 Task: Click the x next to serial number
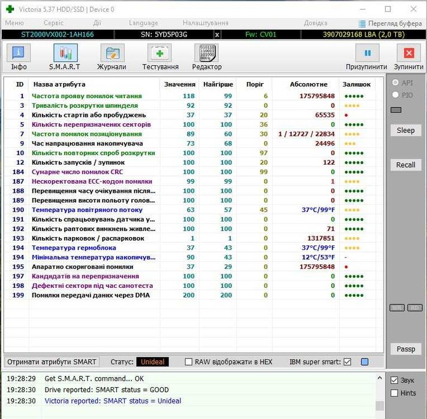click(x=217, y=35)
